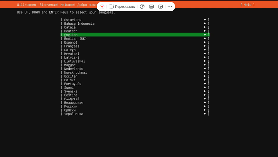This screenshot has width=278, height=157.
Task: Click the arrow at end of Deutsch row
Action: tap(205, 31)
